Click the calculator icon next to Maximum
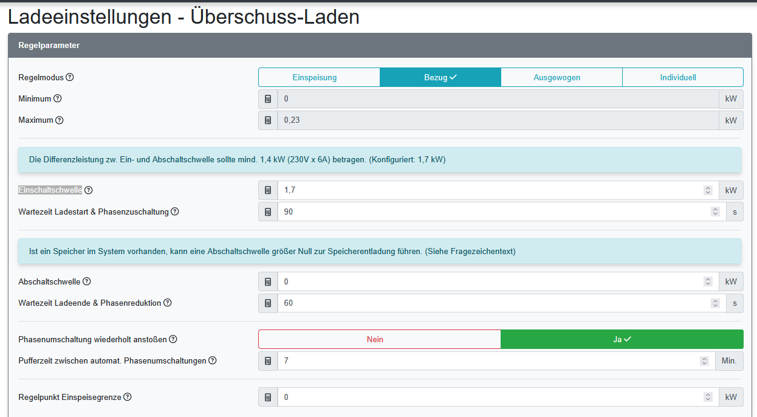The width and height of the screenshot is (757, 417). coord(268,120)
